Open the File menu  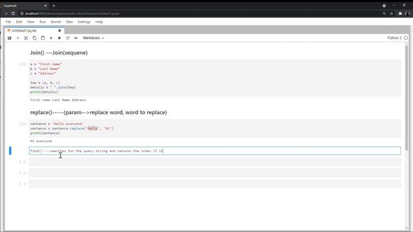[x=8, y=22]
